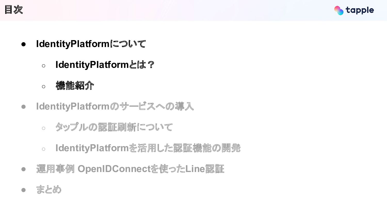Click hollow bullet beside IdentityPlatformを活用した認証機能の開発
The image size is (387, 217).
[44, 149]
